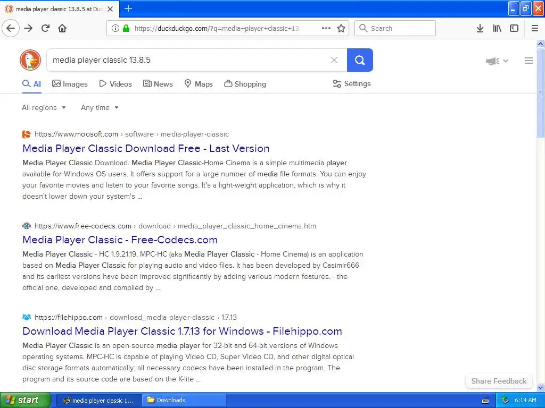Click the moosoft.com favicon
The image size is (545, 408).
pos(27,134)
